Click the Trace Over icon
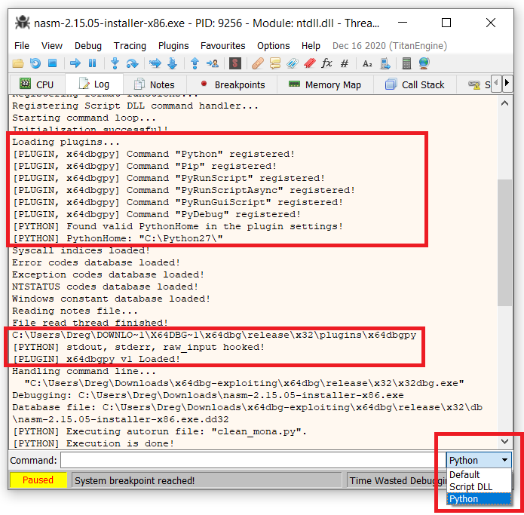 point(172,63)
